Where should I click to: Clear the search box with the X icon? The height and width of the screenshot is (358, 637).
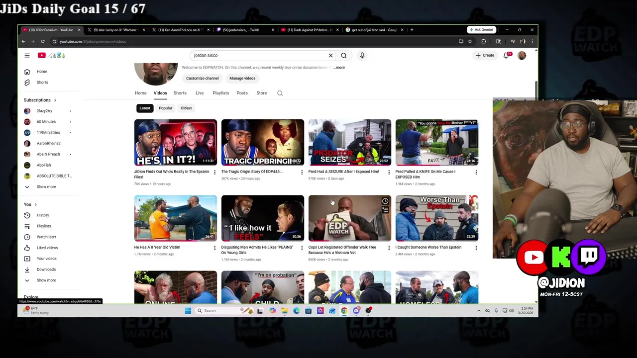point(330,55)
